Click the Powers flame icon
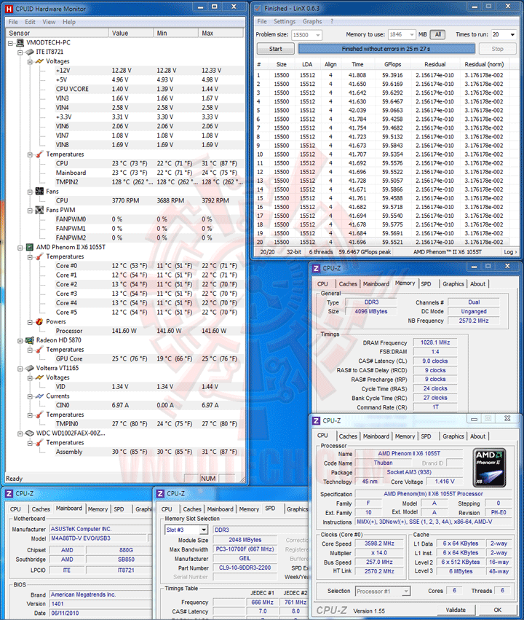The image size is (524, 620). pyautogui.click(x=39, y=321)
